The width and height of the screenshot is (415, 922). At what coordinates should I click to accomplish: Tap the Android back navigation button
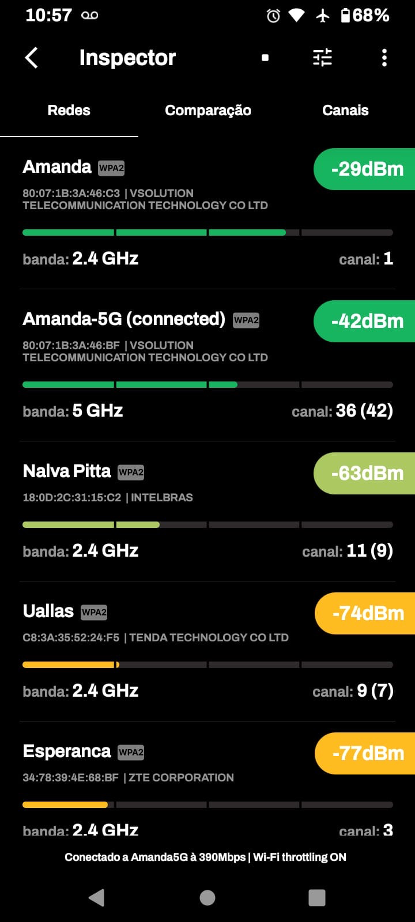point(97,897)
